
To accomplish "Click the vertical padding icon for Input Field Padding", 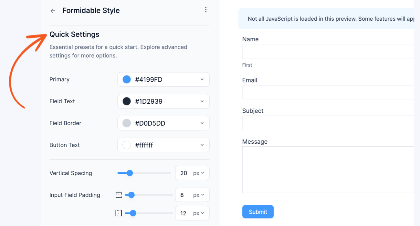I will (119, 195).
